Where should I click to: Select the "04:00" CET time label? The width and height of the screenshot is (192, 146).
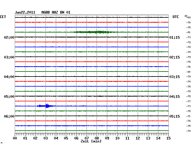(x=9, y=77)
